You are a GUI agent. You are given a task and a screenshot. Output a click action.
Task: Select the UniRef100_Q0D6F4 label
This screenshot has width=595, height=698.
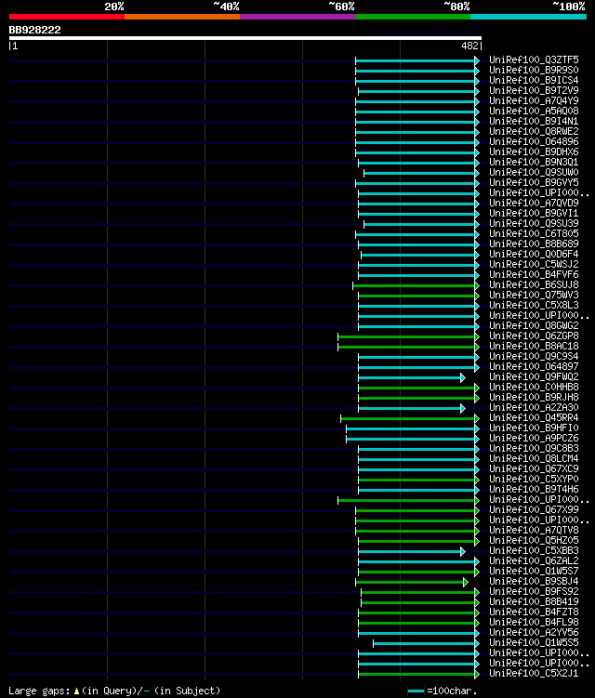(534, 254)
